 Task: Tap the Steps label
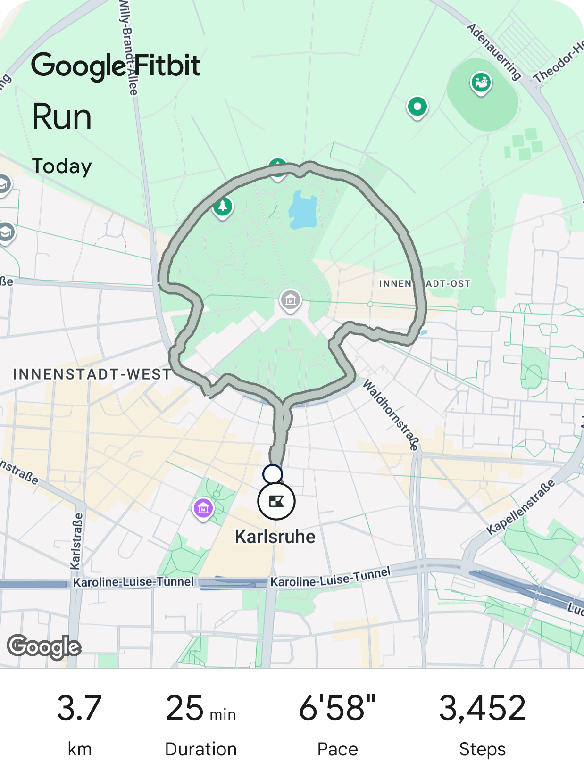482,750
